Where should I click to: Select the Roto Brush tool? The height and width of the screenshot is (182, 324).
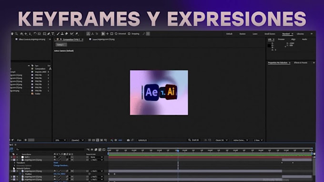pyautogui.click(x=71, y=34)
